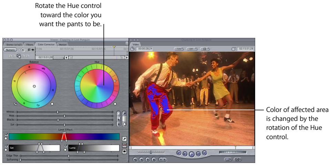Click the current timecode field in video window
This screenshot has height=165, width=330.
[246, 49]
